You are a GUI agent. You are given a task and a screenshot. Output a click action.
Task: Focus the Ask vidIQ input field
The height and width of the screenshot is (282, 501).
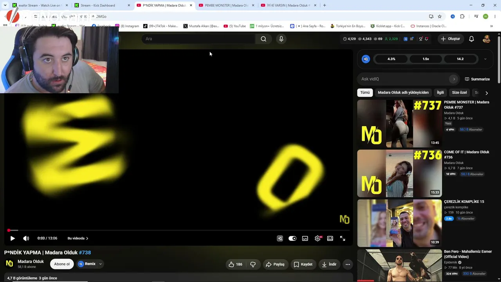(x=403, y=79)
